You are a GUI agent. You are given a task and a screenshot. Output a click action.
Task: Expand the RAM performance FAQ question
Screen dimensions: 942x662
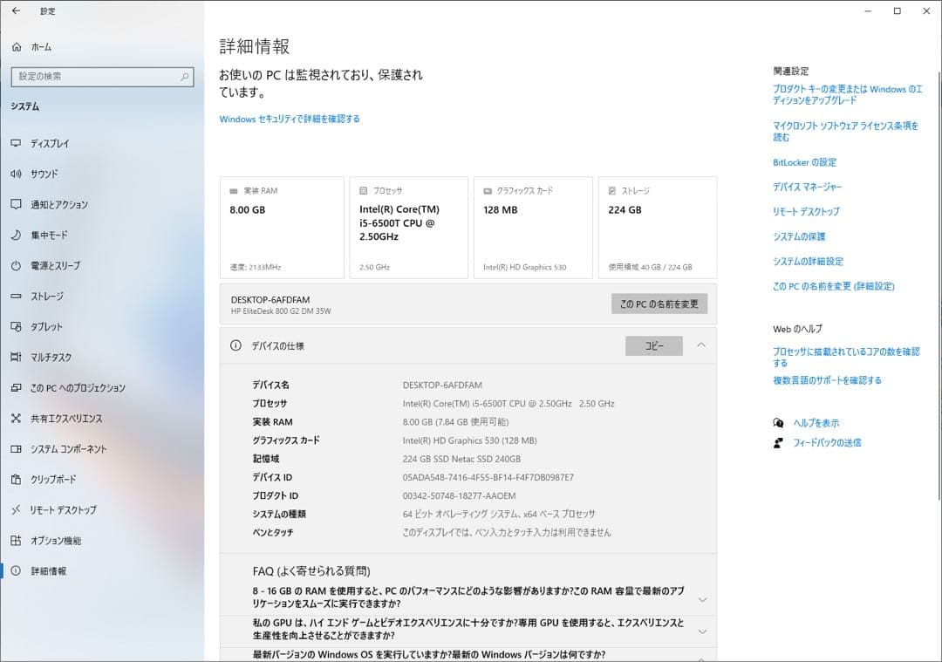click(702, 599)
